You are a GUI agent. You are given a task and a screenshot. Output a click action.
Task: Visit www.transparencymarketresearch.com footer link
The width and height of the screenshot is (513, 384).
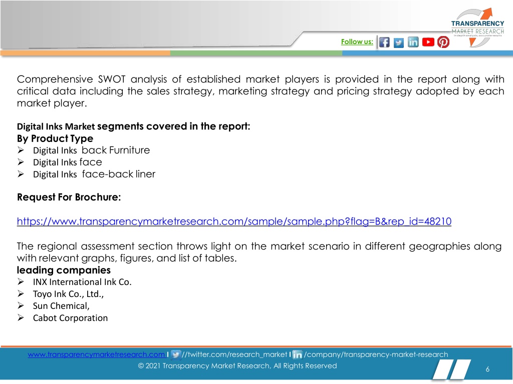pyautogui.click(x=97, y=354)
